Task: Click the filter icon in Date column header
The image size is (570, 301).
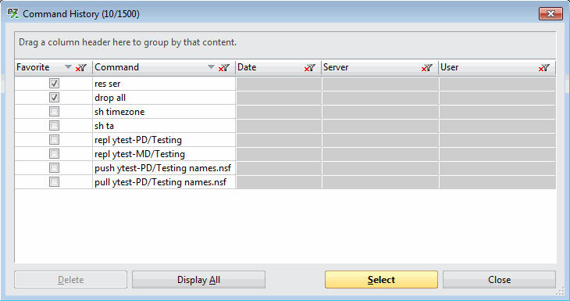Action: coord(310,67)
